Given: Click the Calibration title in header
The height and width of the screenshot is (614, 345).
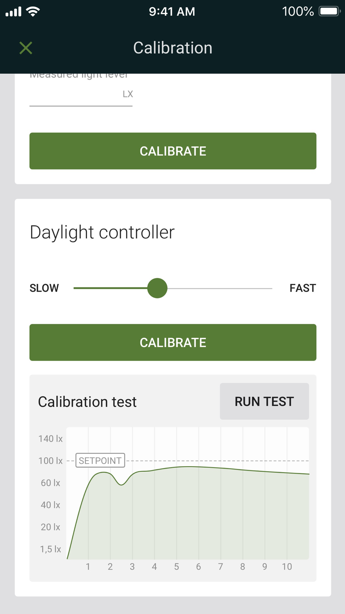Looking at the screenshot, I should pyautogui.click(x=172, y=48).
